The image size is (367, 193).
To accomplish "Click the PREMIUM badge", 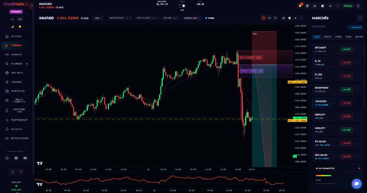I will [16, 12].
